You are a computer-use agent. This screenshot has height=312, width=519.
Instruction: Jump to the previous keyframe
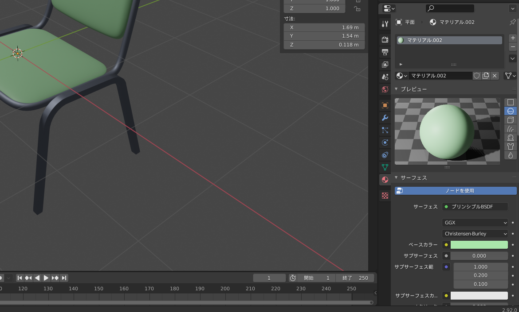tap(28, 278)
